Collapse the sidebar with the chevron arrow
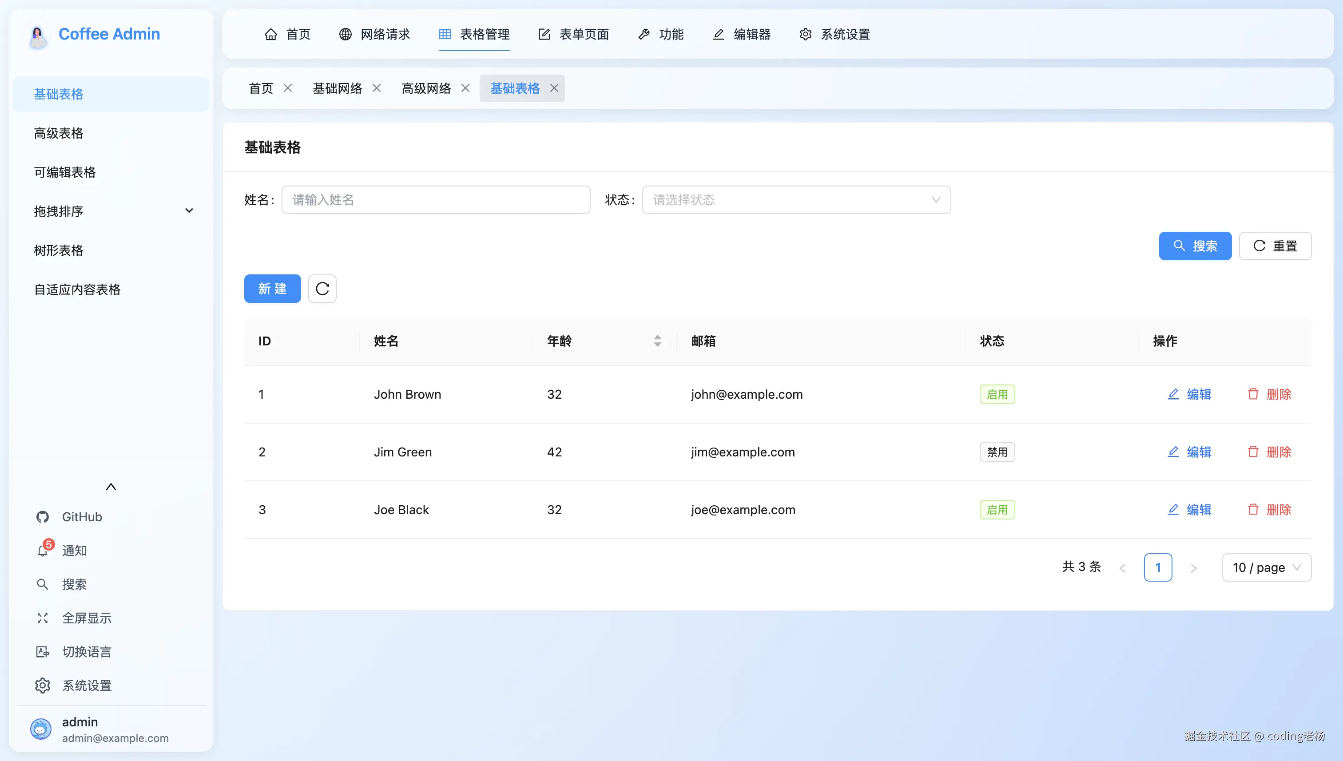Viewport: 1343px width, 761px height. pos(111,486)
